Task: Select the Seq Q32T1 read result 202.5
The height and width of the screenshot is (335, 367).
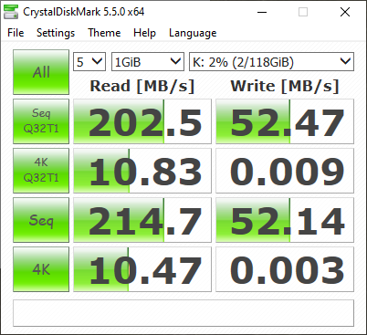Action: pyautogui.click(x=142, y=121)
